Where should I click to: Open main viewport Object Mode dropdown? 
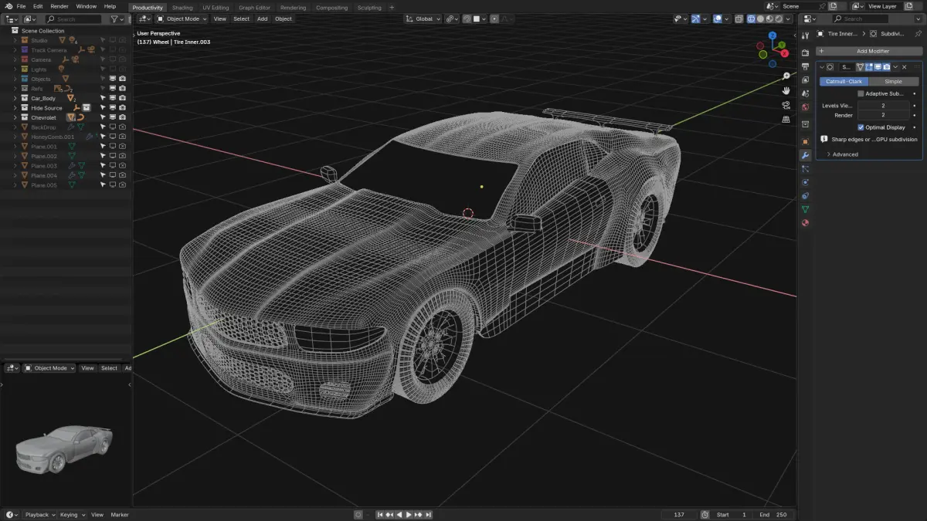coord(182,19)
